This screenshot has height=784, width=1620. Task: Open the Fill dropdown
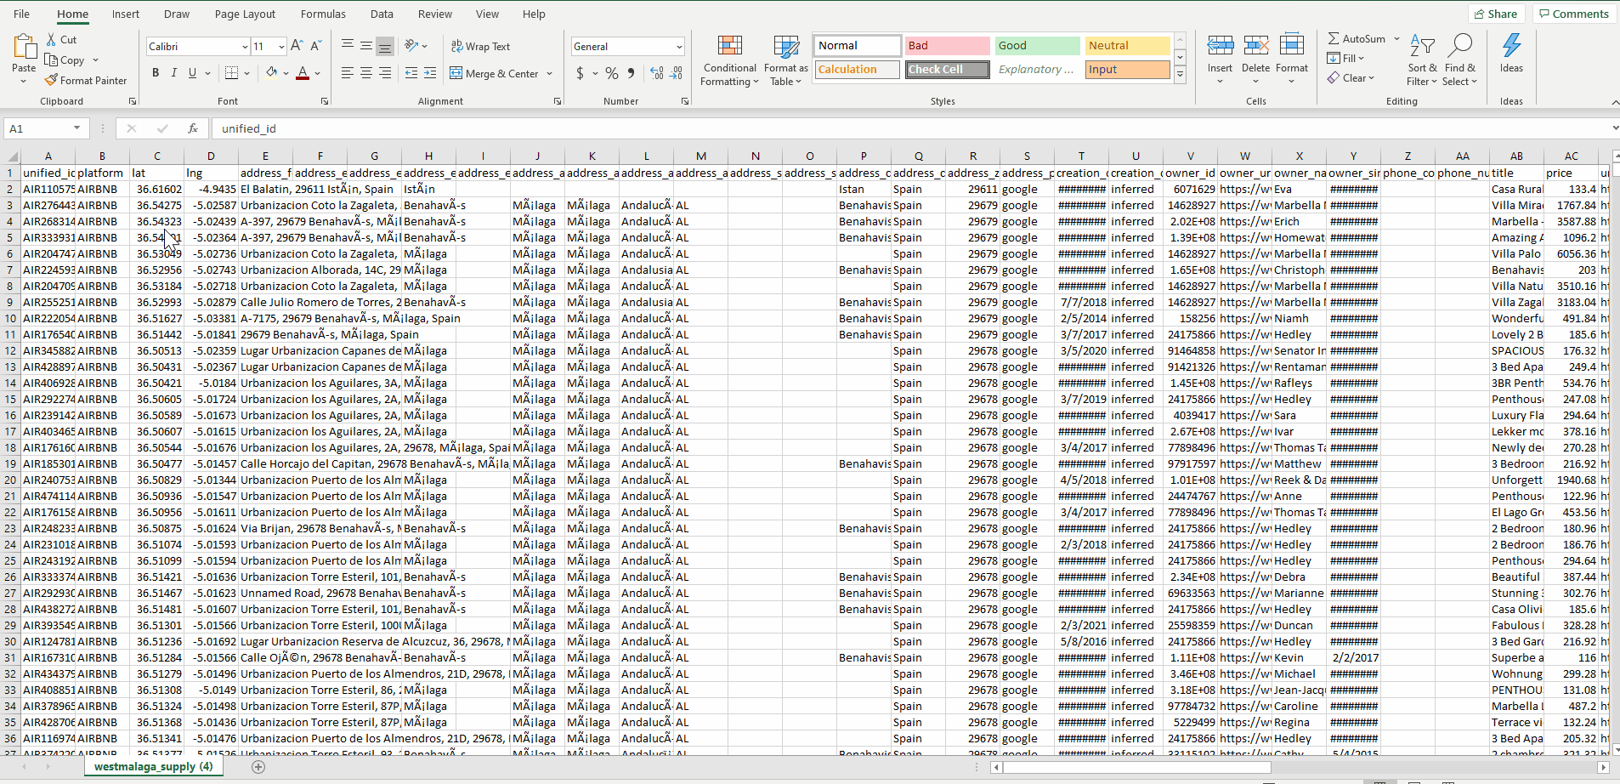point(1345,59)
